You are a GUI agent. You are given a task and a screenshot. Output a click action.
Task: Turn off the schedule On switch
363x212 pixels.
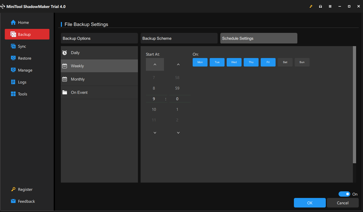[344, 194]
